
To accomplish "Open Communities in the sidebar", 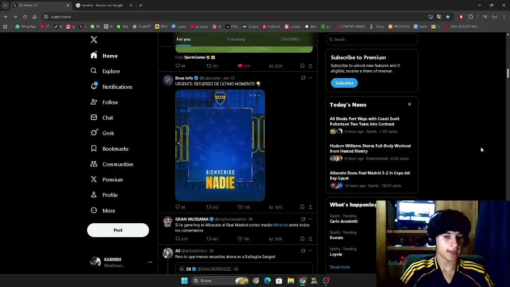I will click(x=112, y=164).
